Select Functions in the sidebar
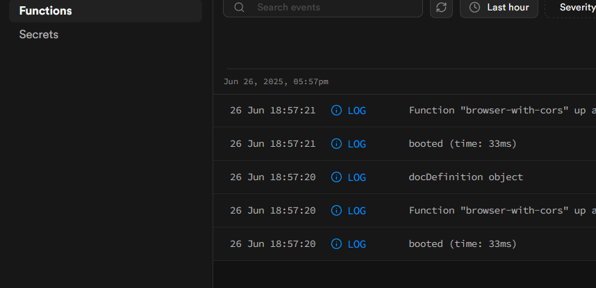Screen dimensions: 596x288 [46, 10]
